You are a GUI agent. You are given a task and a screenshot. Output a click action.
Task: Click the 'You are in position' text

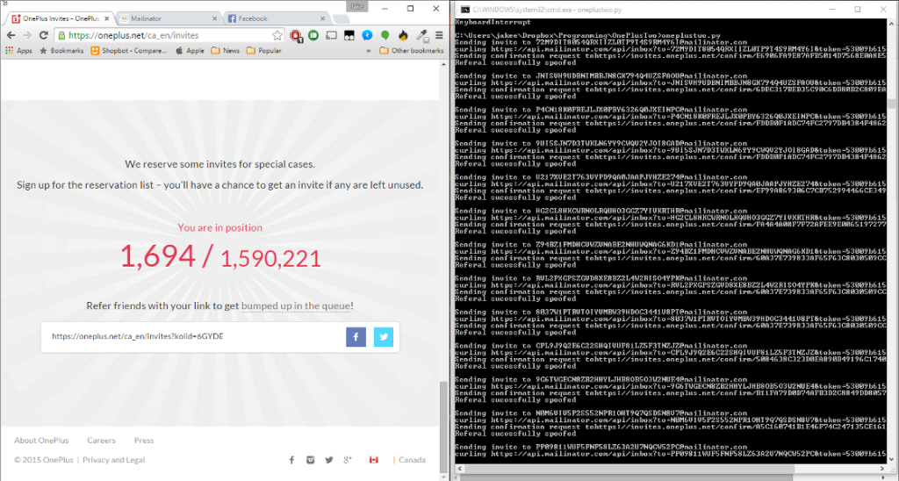click(219, 227)
